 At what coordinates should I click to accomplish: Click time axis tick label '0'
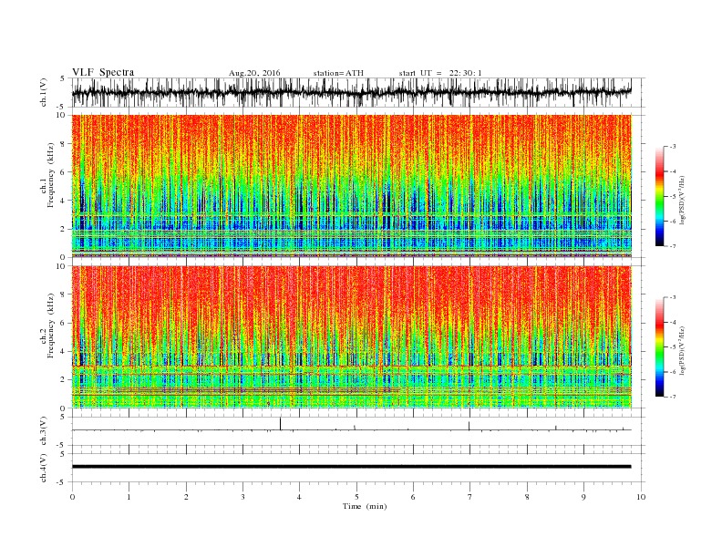pos(72,497)
